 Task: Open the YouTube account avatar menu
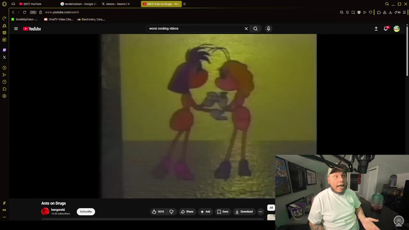click(397, 29)
